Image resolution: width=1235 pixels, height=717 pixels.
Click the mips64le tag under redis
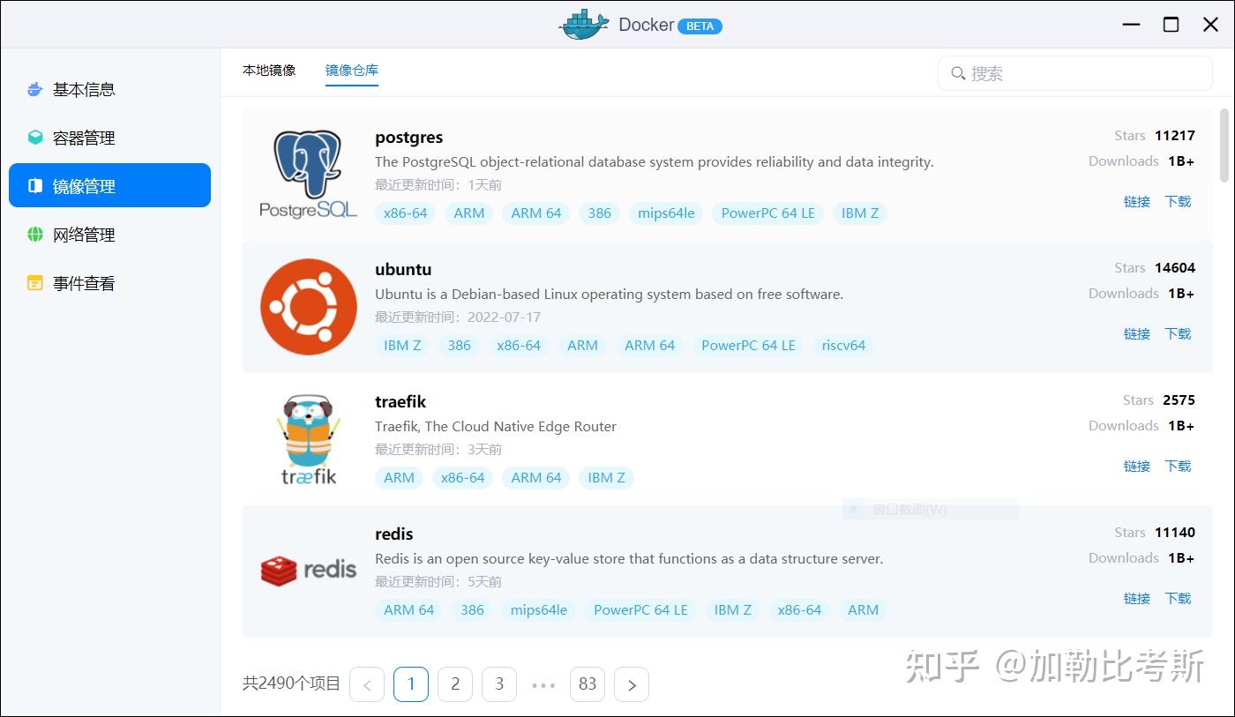(x=538, y=609)
